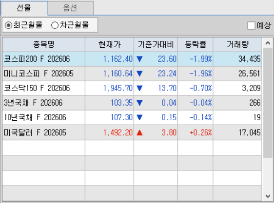This screenshot has width=274, height=203.
Task: Click the red up arrow beside 3.80
Action: pyautogui.click(x=139, y=133)
